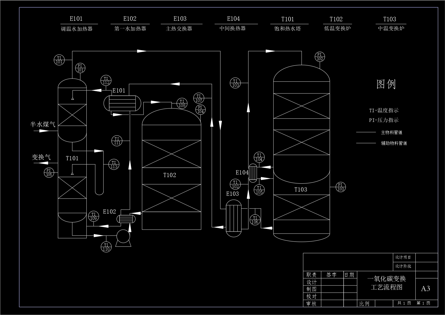Click the pump symbol below E102
The width and height of the screenshot is (445, 315).
point(123,236)
